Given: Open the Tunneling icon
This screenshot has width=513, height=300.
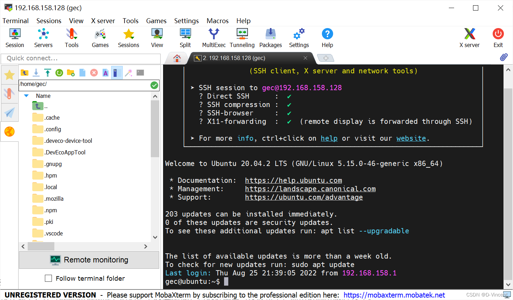Looking at the screenshot, I should 242,38.
